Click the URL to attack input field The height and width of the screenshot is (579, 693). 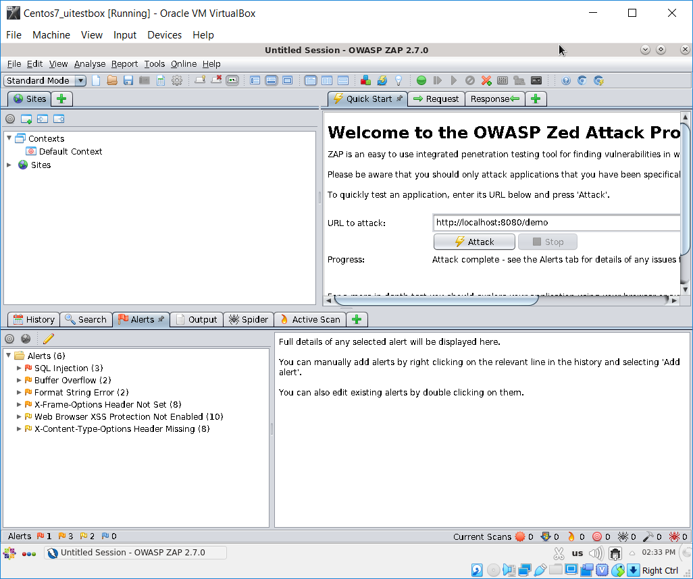point(557,223)
